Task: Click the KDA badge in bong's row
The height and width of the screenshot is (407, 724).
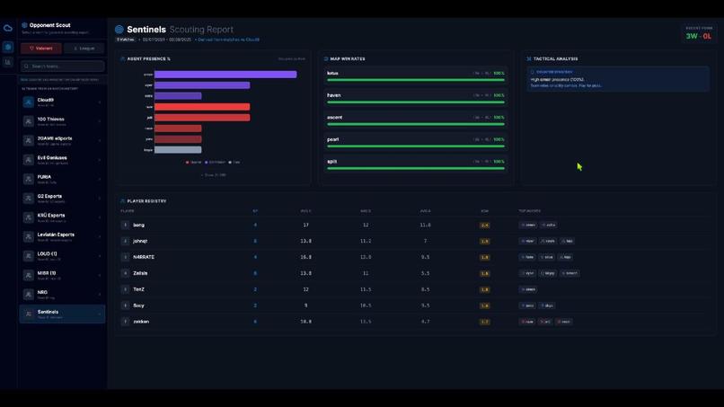Action: point(484,226)
